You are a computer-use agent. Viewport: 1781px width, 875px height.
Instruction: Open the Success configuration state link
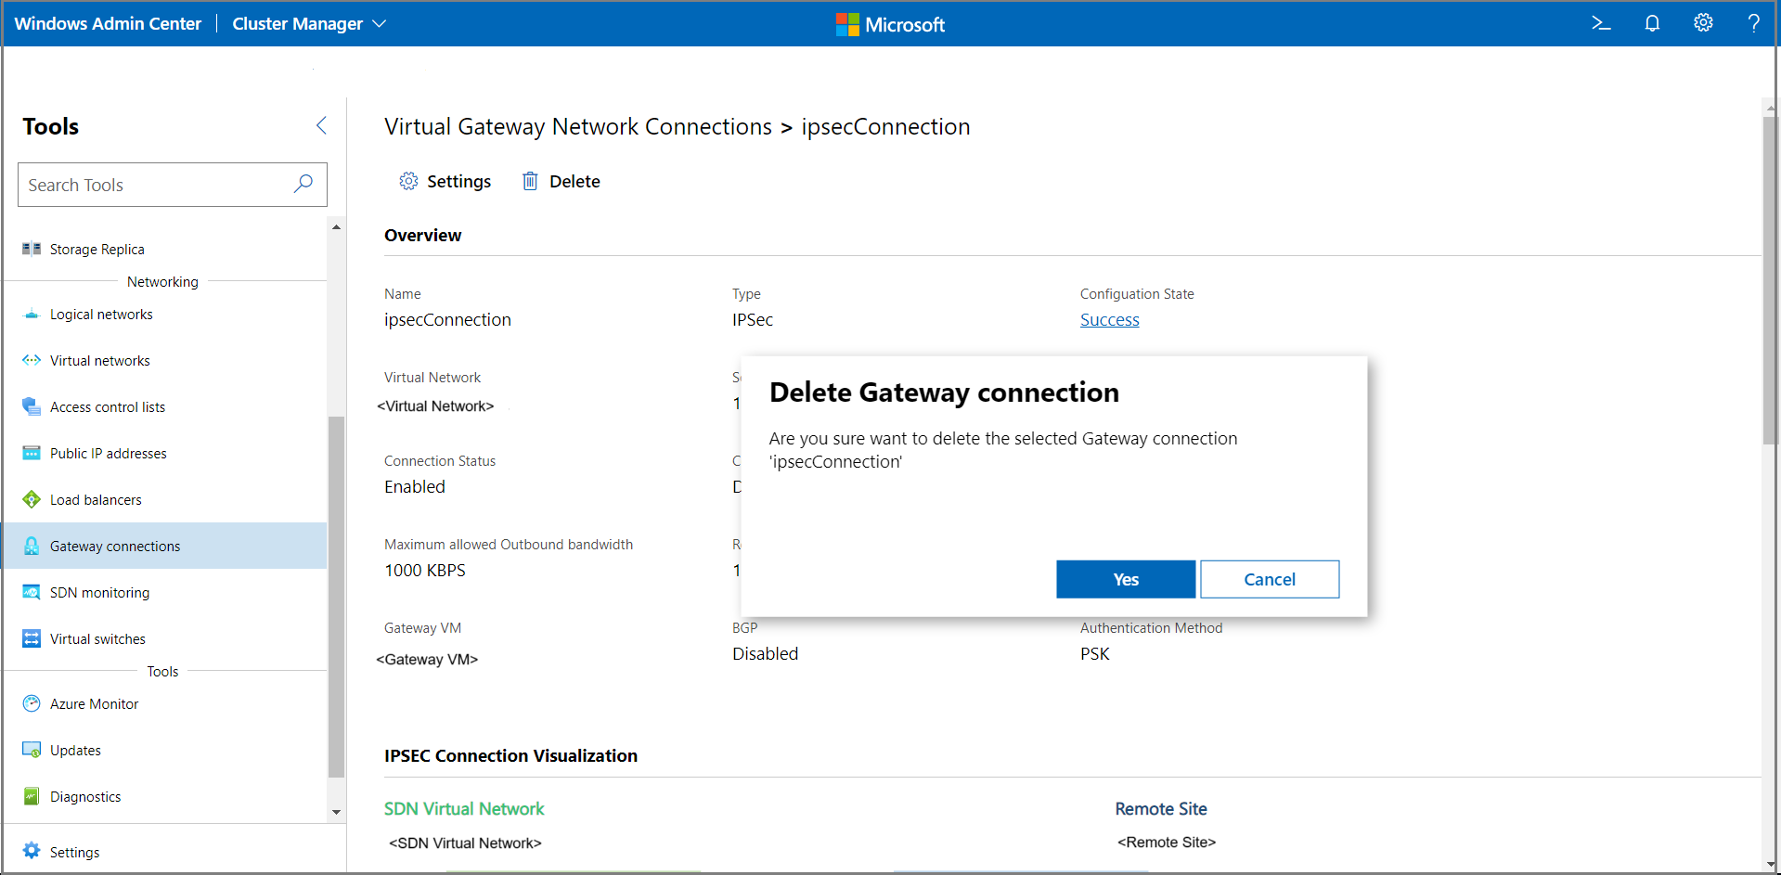click(1109, 319)
